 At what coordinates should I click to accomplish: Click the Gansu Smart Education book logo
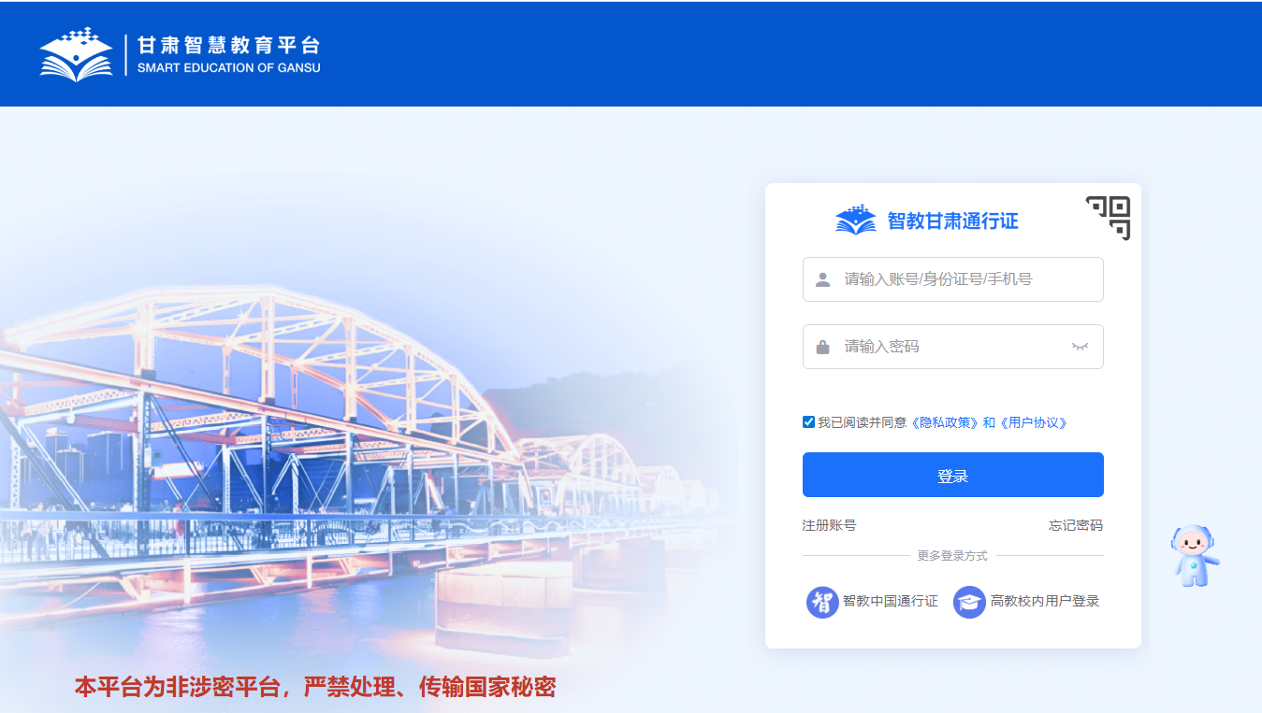76,55
